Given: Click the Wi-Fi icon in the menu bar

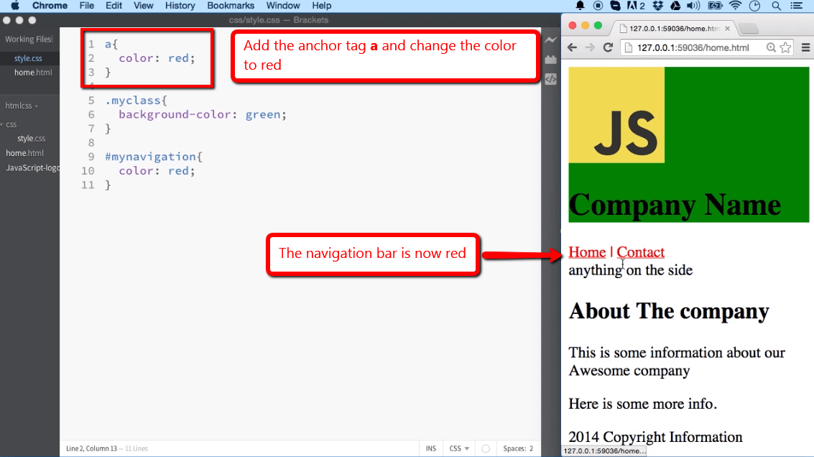Looking at the screenshot, I should click(x=735, y=6).
